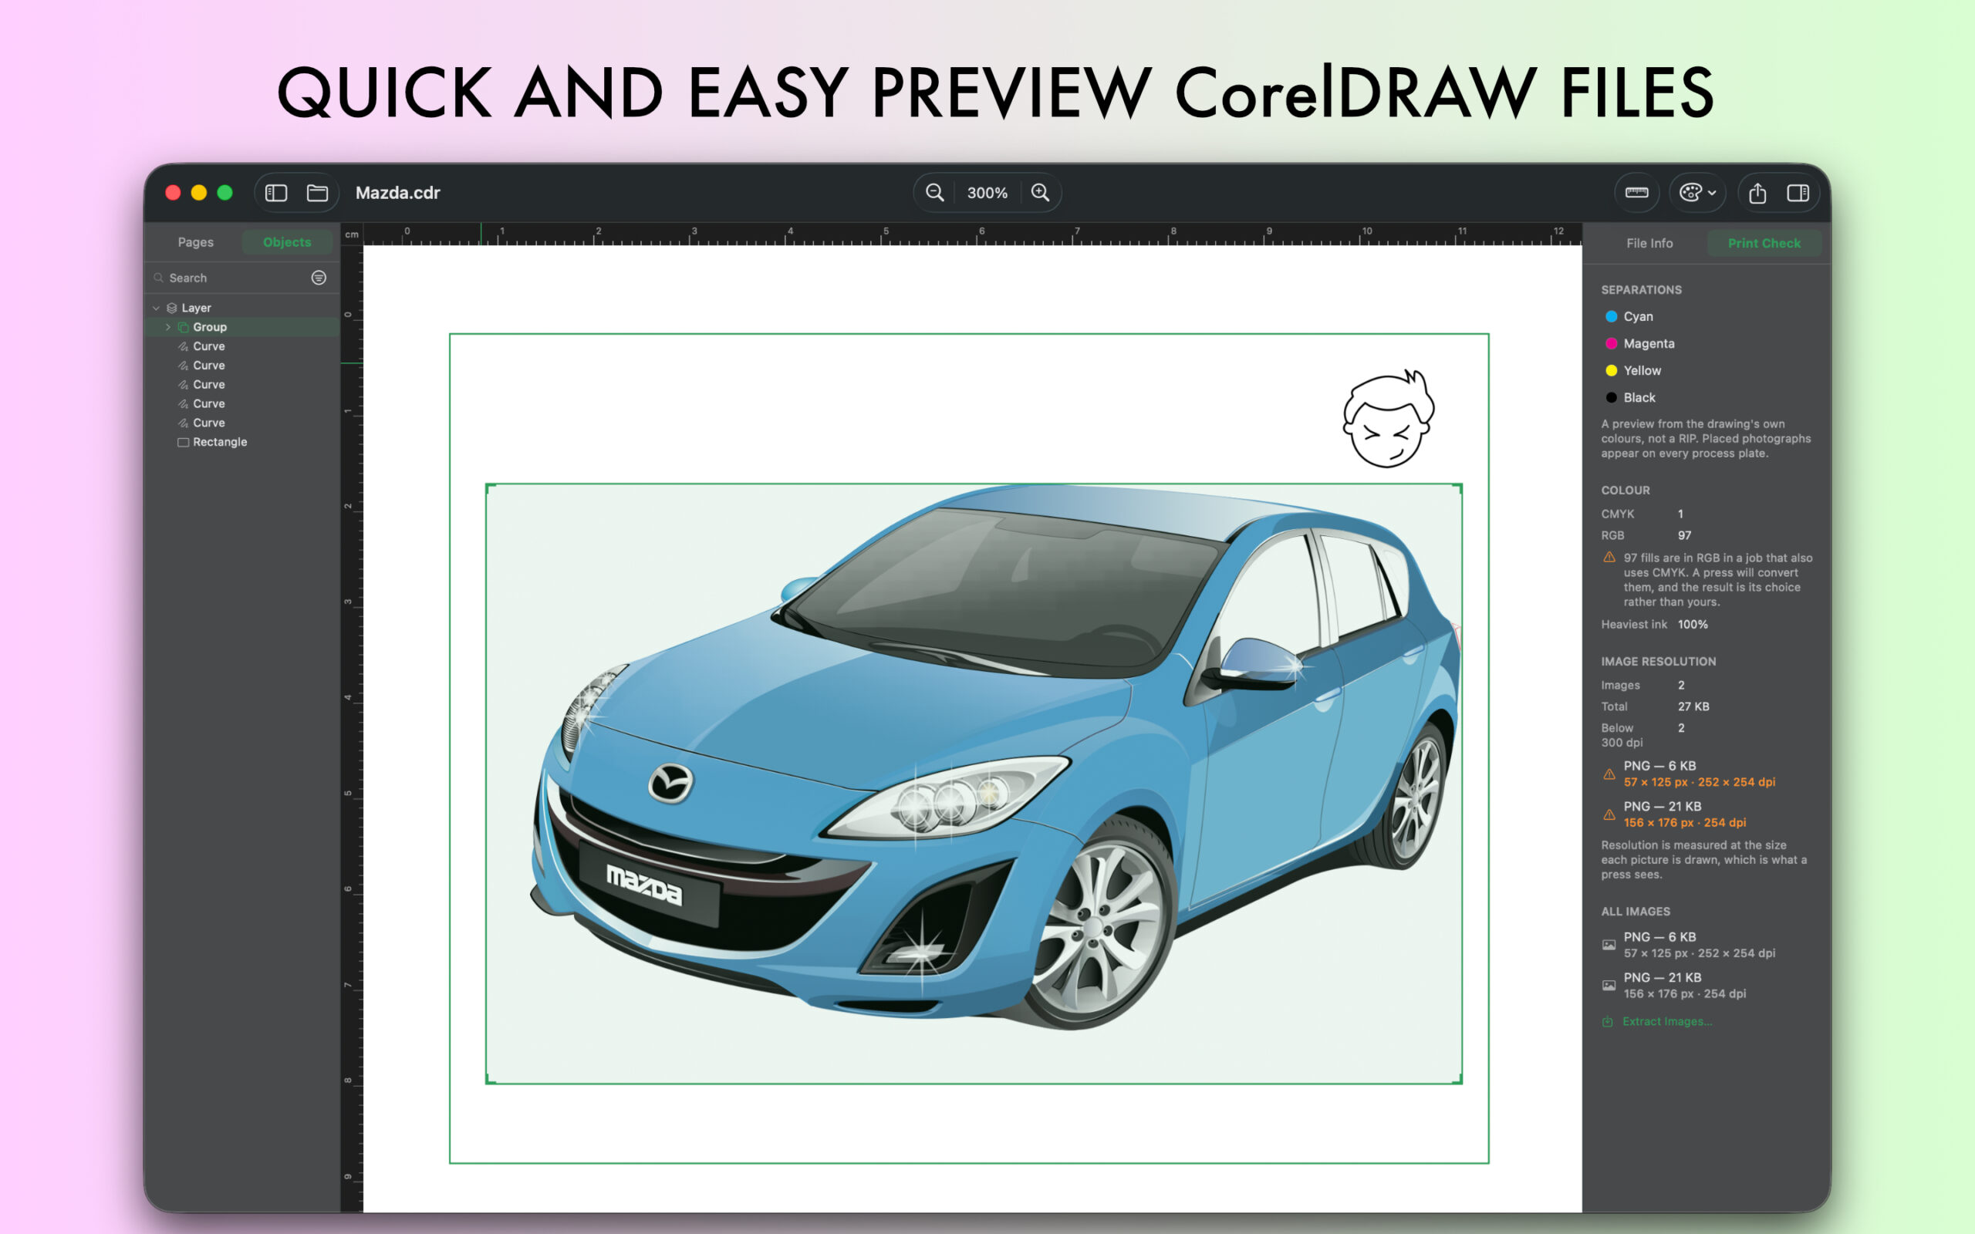Click the Layer stack icon
Screen dimensions: 1975x1234
coord(172,308)
